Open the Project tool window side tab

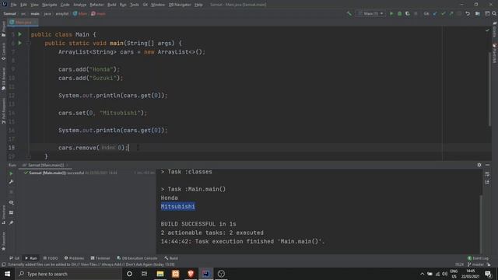pos(3,29)
